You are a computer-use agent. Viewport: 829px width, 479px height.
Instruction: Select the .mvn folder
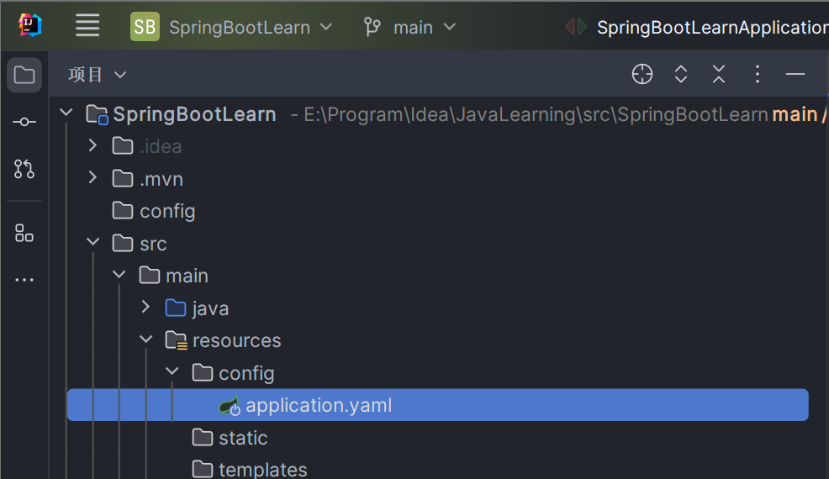(x=161, y=179)
